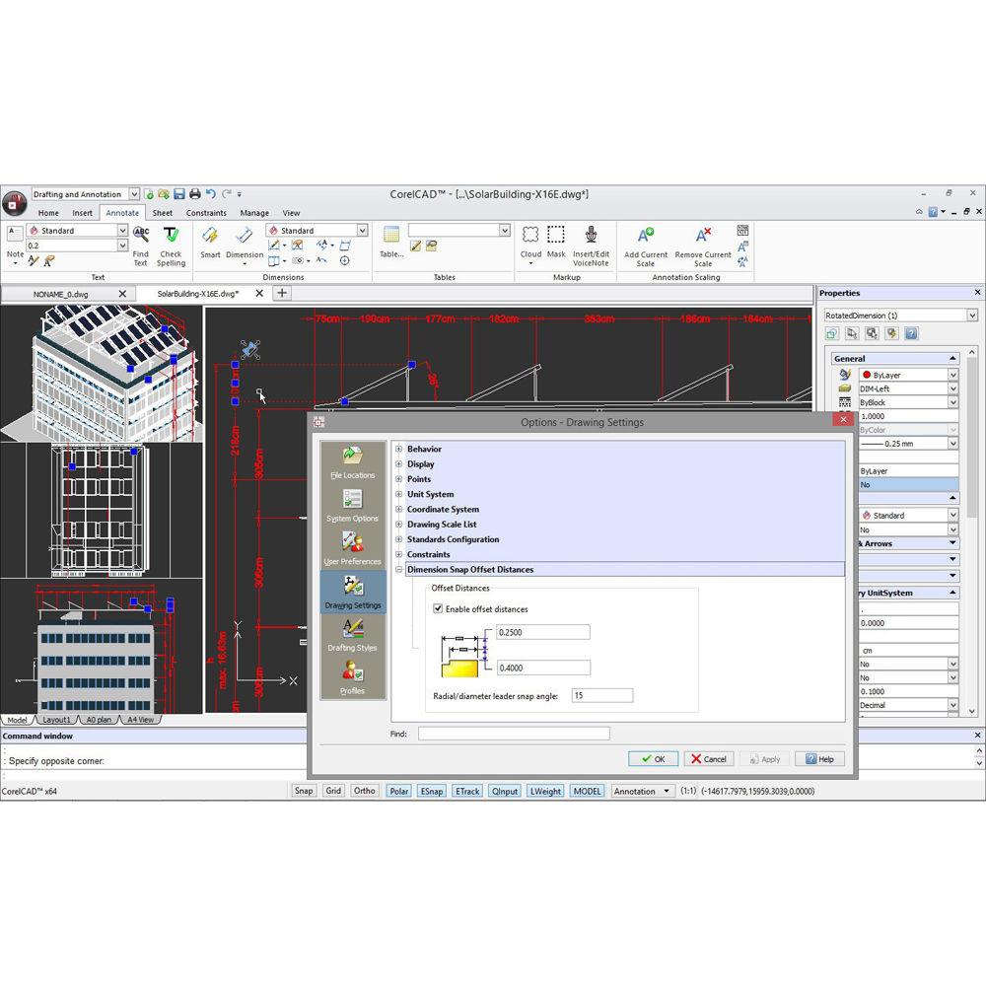Switch to the Constraints ribbon tab
This screenshot has height=986, width=986.
coord(206,213)
